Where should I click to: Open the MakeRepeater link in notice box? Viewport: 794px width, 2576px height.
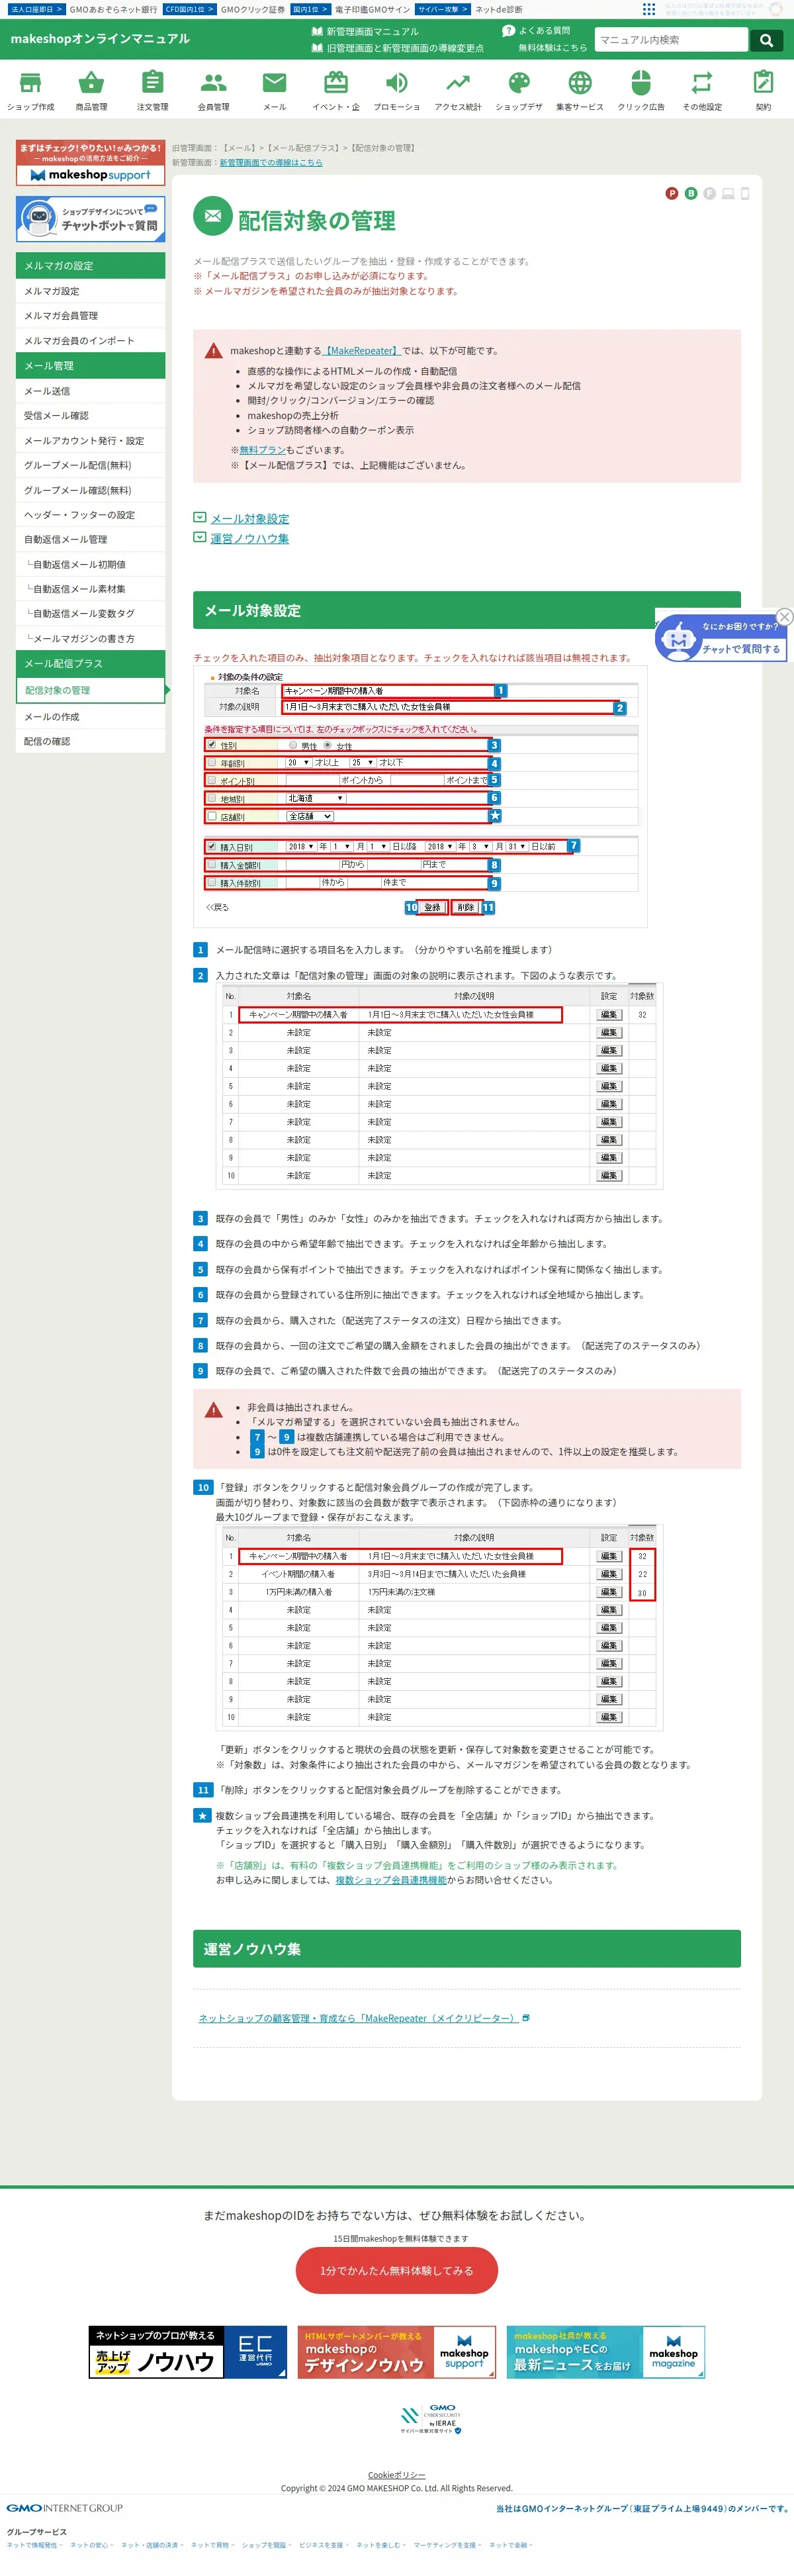pyautogui.click(x=361, y=351)
